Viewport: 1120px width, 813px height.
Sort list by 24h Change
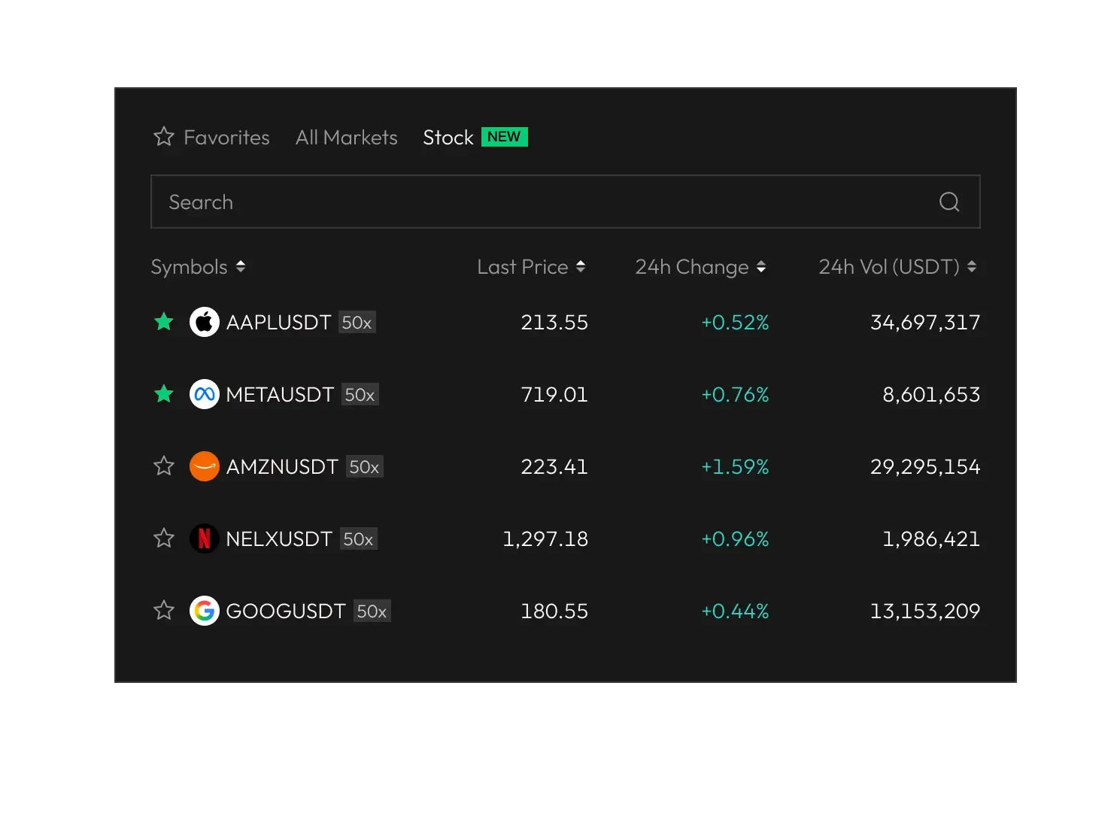(x=760, y=267)
